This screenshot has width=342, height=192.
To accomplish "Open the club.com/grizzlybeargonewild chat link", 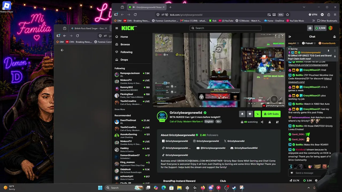I will click(x=308, y=65).
